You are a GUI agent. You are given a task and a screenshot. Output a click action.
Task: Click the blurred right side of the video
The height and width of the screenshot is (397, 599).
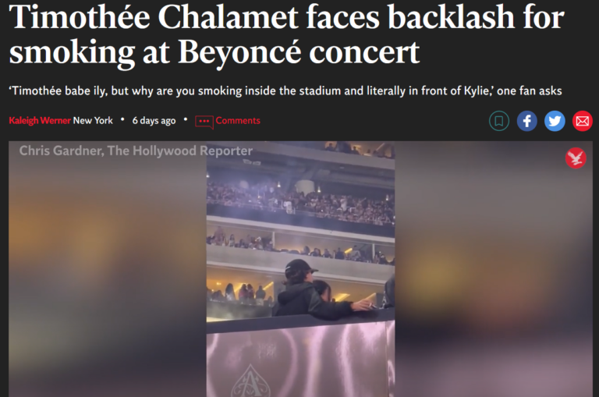click(494, 269)
